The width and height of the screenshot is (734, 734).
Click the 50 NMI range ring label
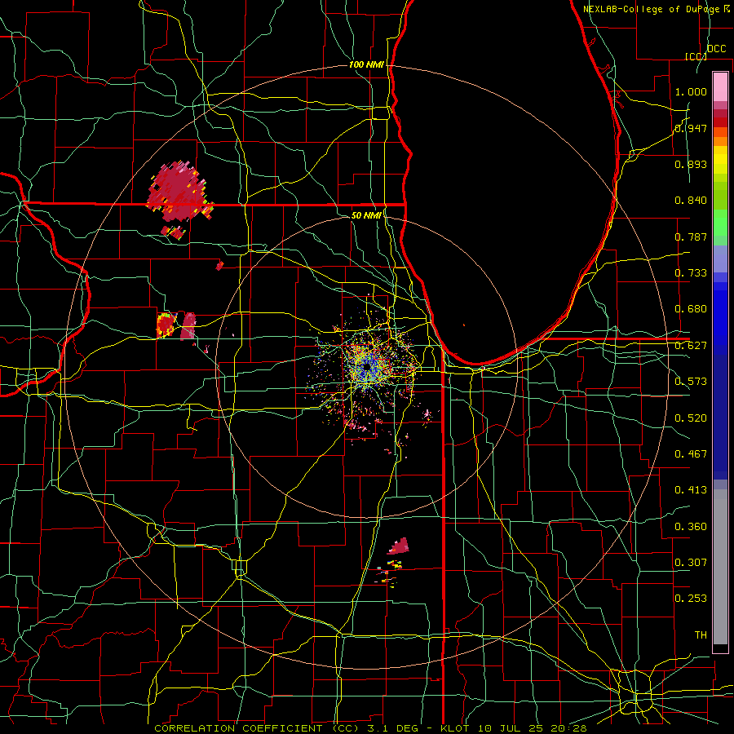366,215
